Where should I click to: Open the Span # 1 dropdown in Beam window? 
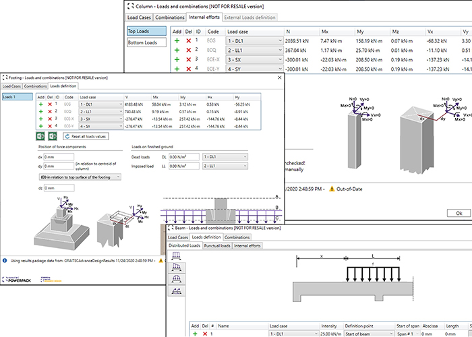(x=407, y=334)
